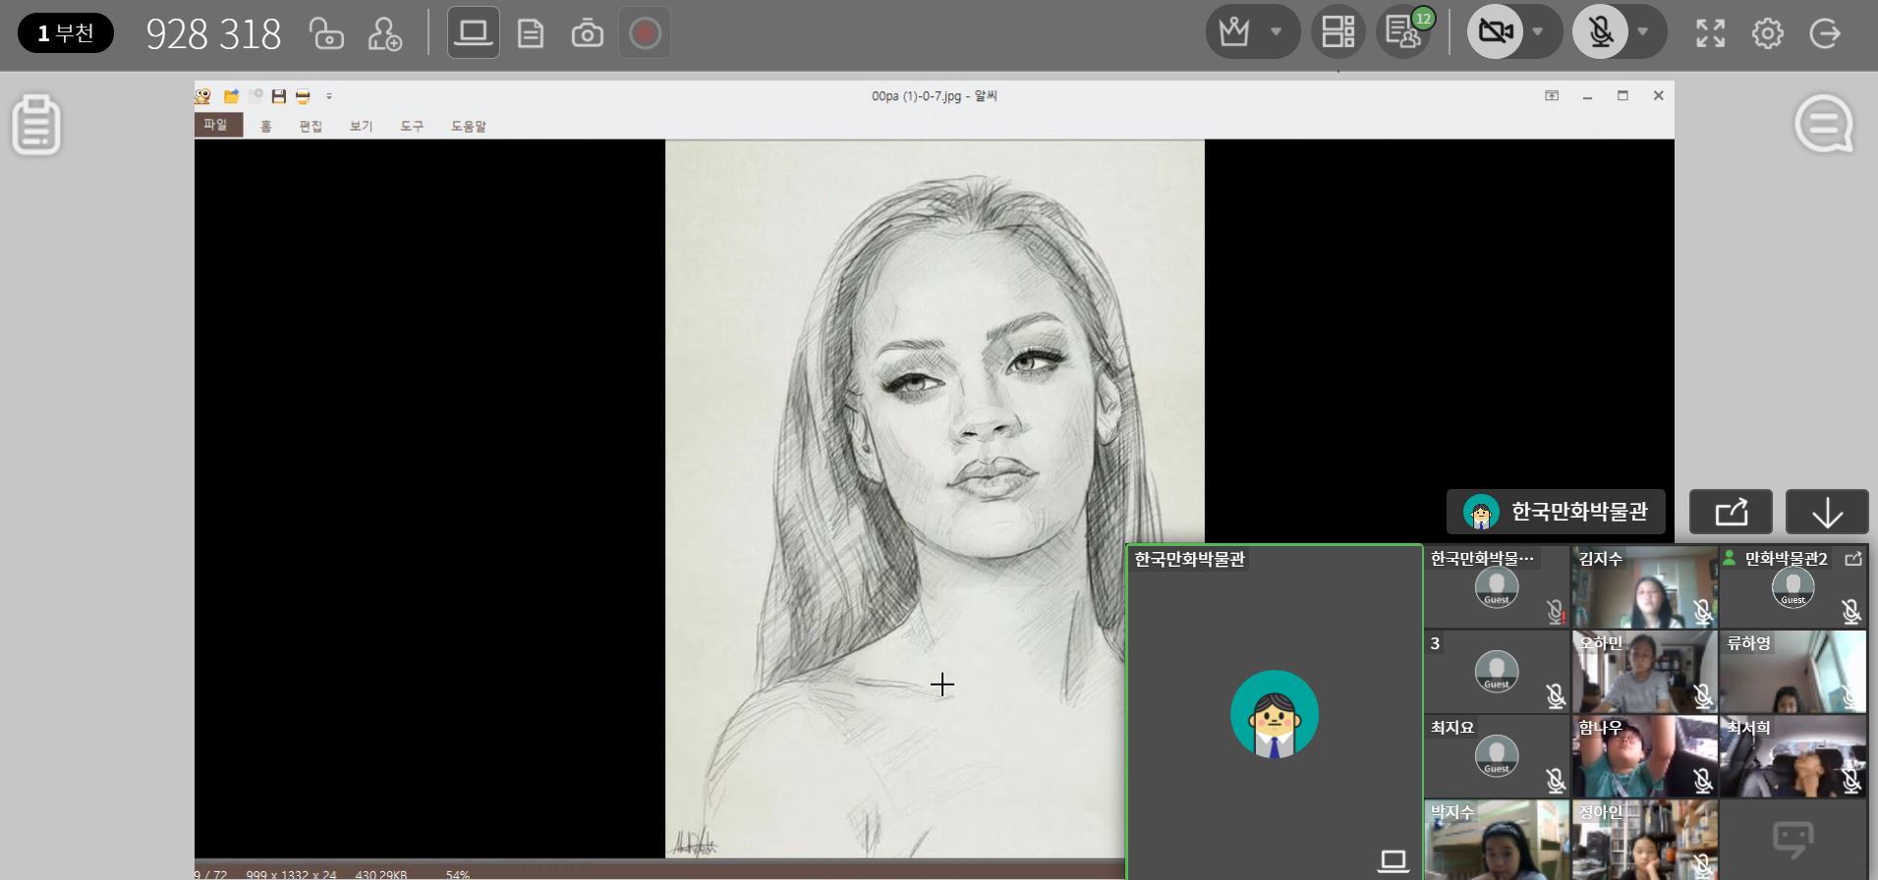
Task: Invite a participant with the add-user icon
Action: 384,33
